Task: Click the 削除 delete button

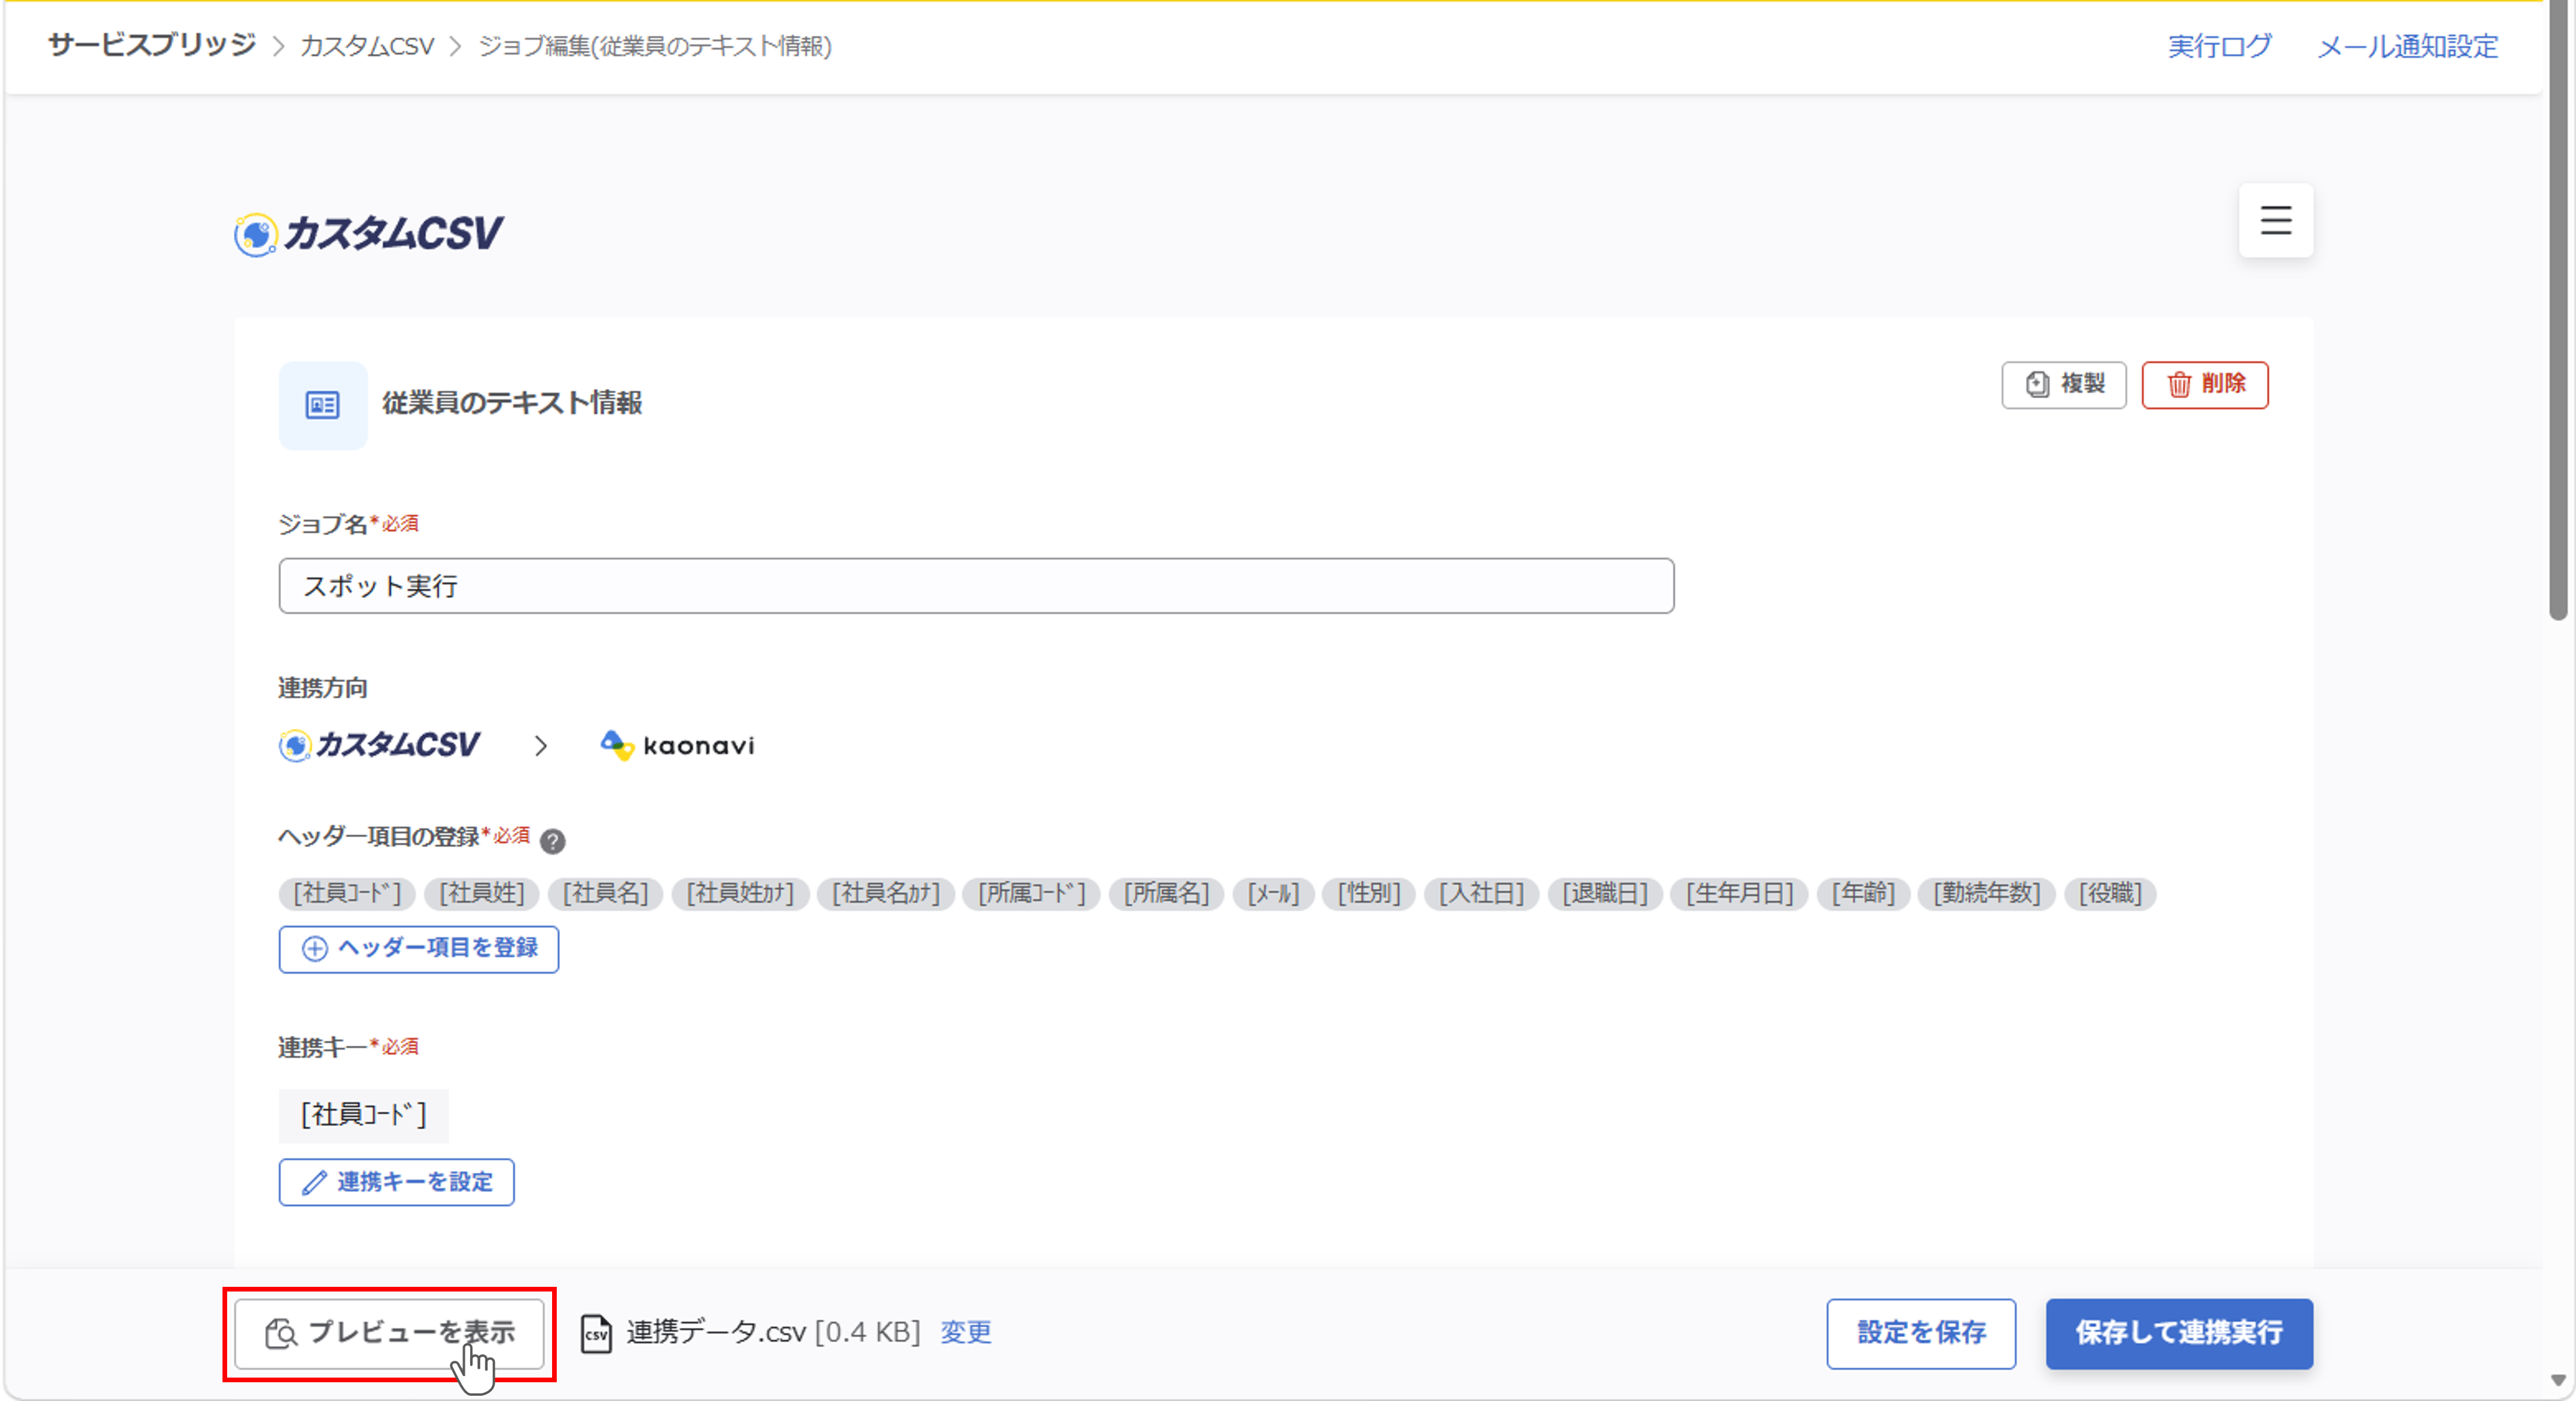Action: (2204, 384)
